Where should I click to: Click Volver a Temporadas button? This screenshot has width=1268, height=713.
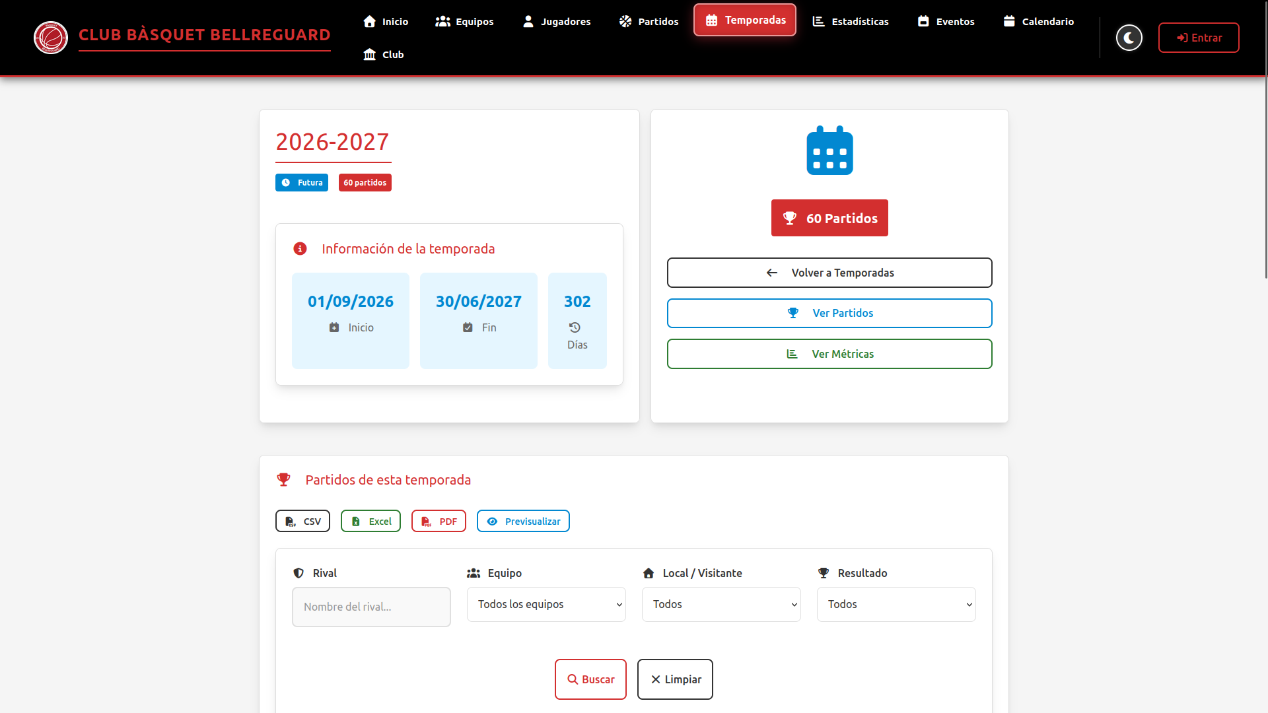829,273
